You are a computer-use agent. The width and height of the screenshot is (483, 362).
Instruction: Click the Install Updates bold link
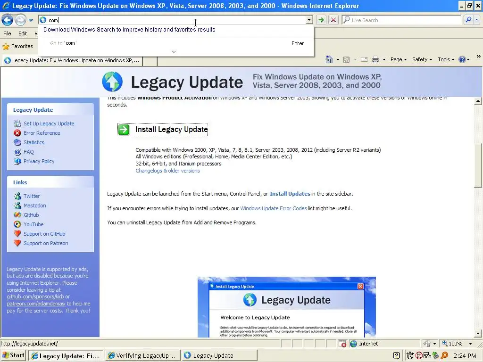tap(290, 194)
